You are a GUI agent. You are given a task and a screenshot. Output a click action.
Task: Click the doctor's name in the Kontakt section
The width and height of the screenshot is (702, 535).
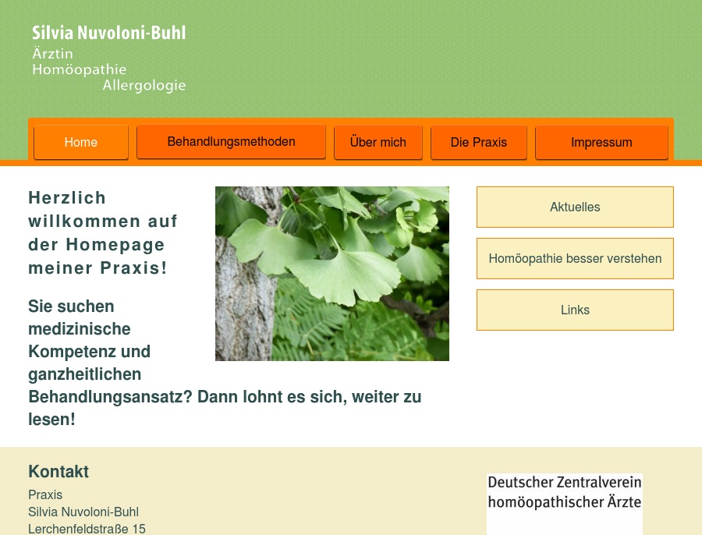(x=83, y=512)
